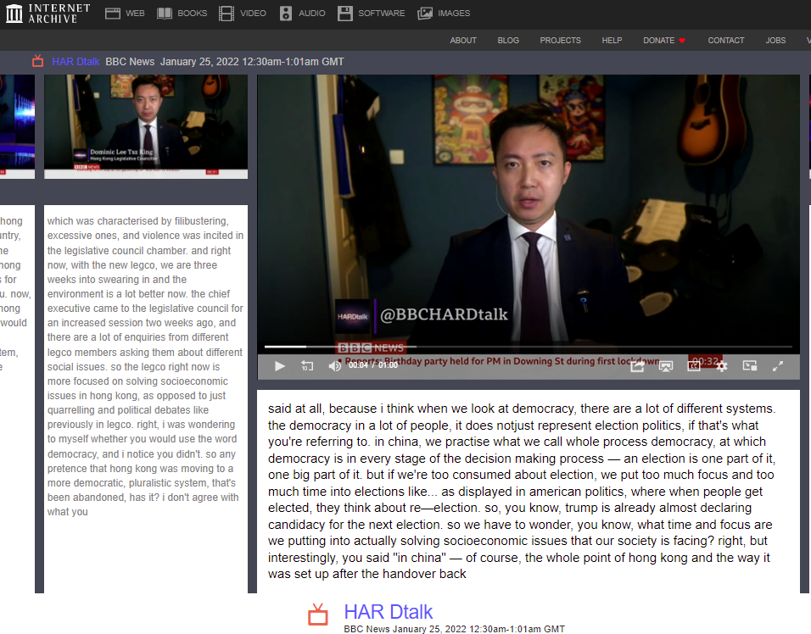Click the Internet Archive logo
This screenshot has height=634, width=811.
tap(48, 13)
